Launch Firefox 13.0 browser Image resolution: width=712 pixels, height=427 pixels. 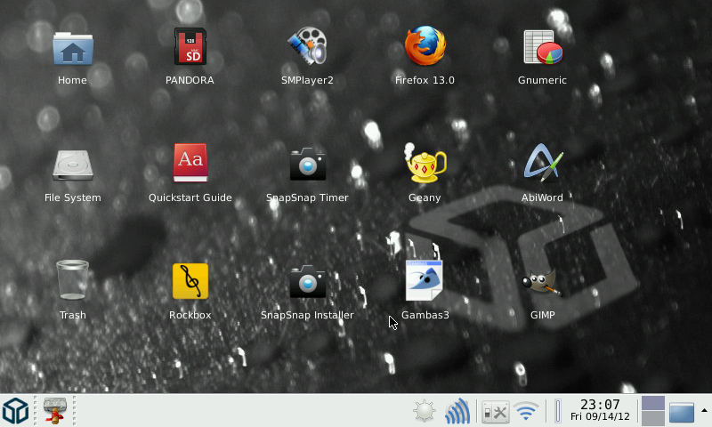coord(425,48)
